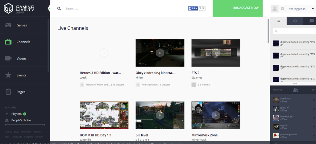Viewport: 316px width, 144px height.
Task: Click the Playlists play triangle icon
Action: 7,114
